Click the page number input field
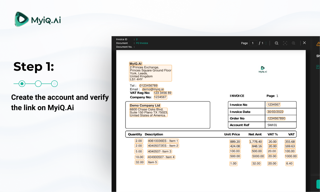Screen dimensions: 320x192 [x=253, y=43]
